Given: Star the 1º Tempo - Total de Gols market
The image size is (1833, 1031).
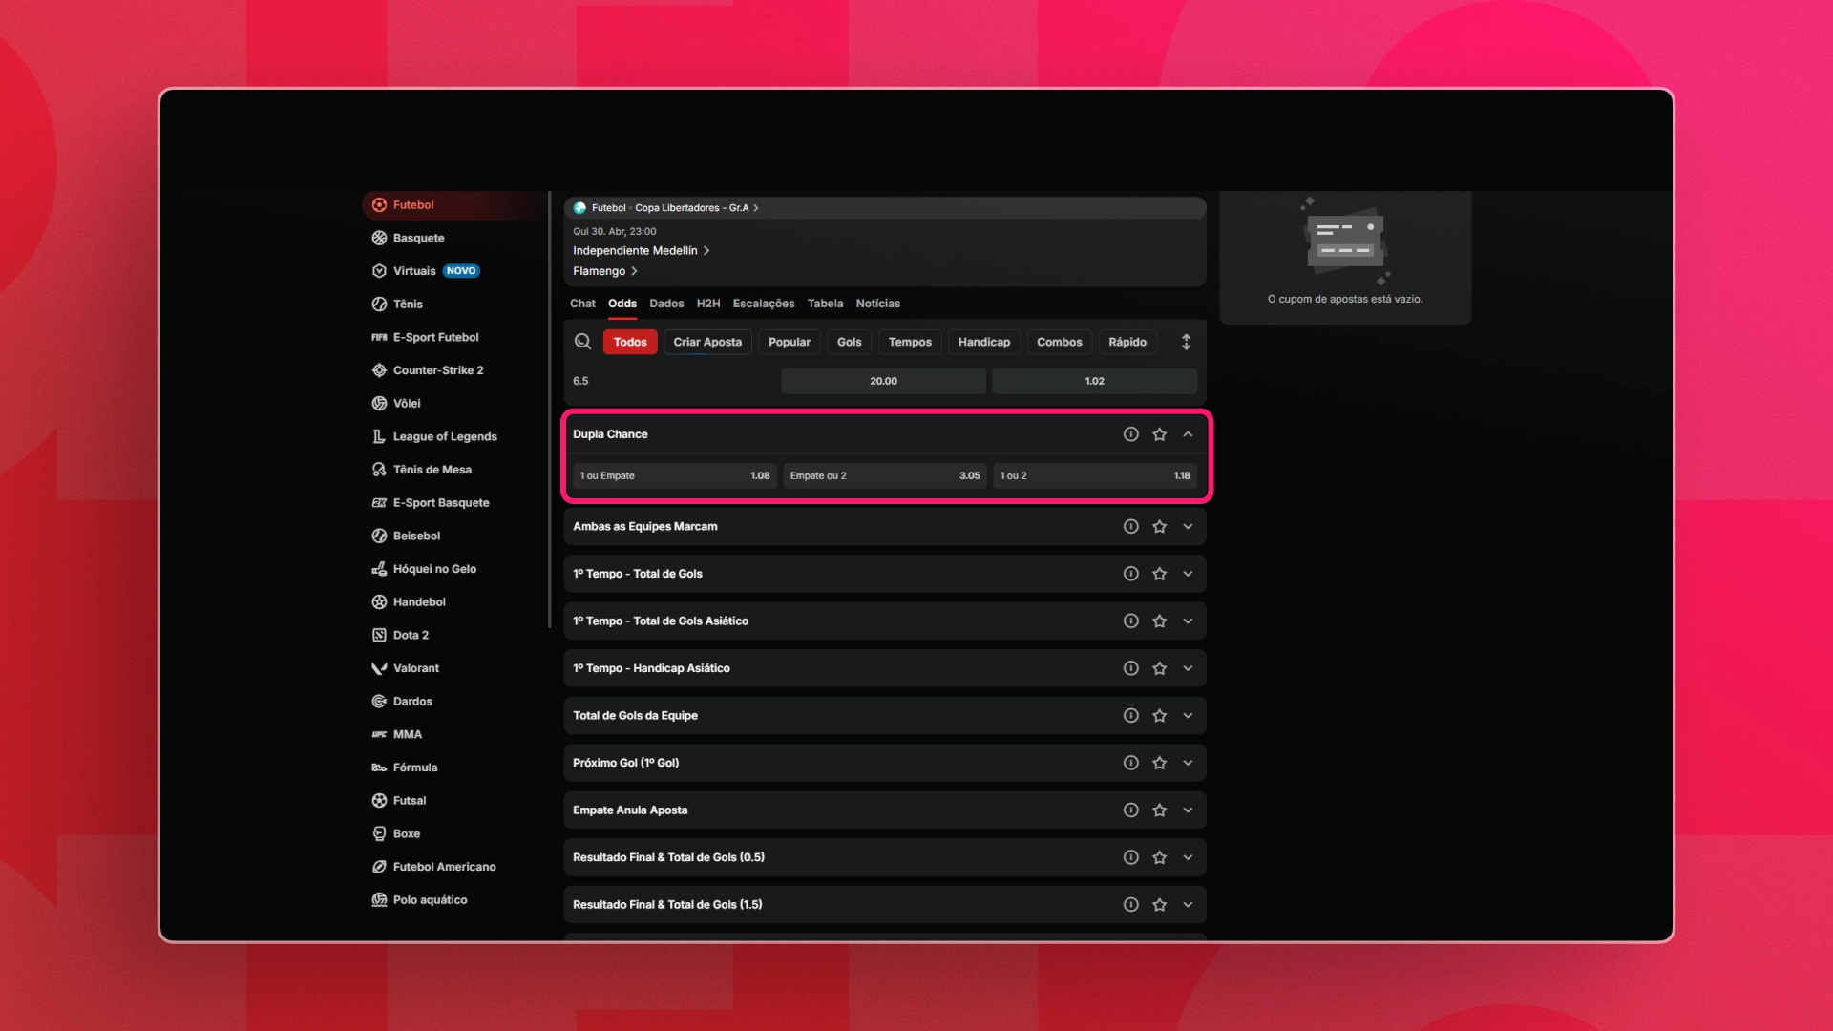Looking at the screenshot, I should 1159,574.
